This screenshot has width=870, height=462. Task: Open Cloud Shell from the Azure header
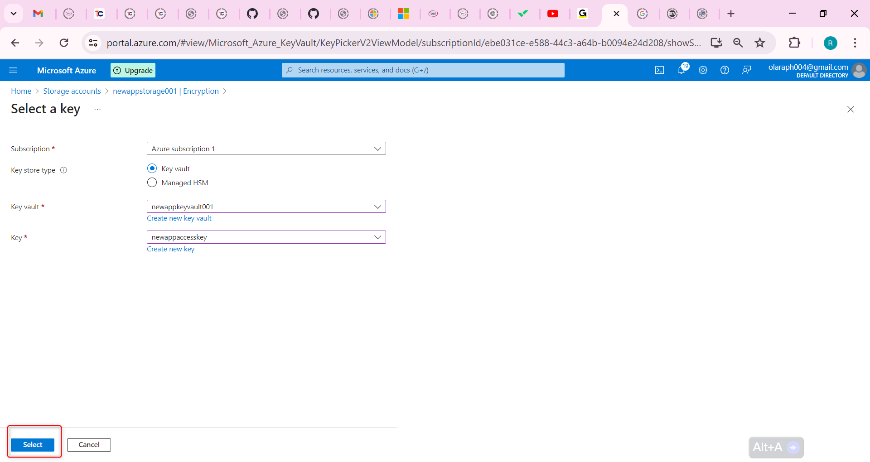tap(659, 70)
